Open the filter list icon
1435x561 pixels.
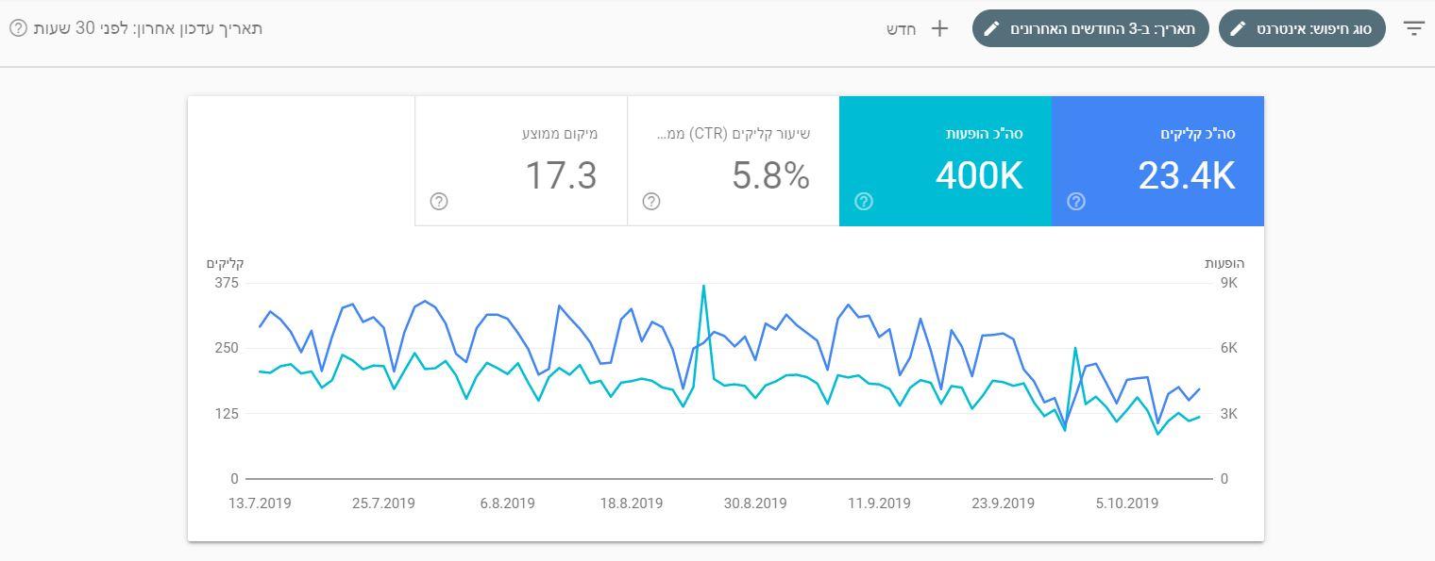[x=1413, y=28]
